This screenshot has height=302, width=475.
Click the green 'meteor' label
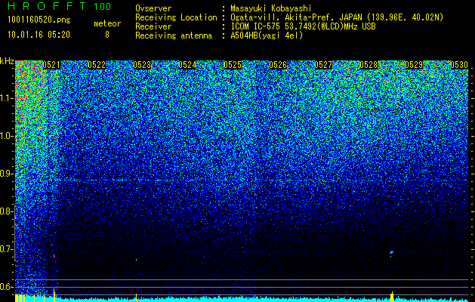click(107, 23)
